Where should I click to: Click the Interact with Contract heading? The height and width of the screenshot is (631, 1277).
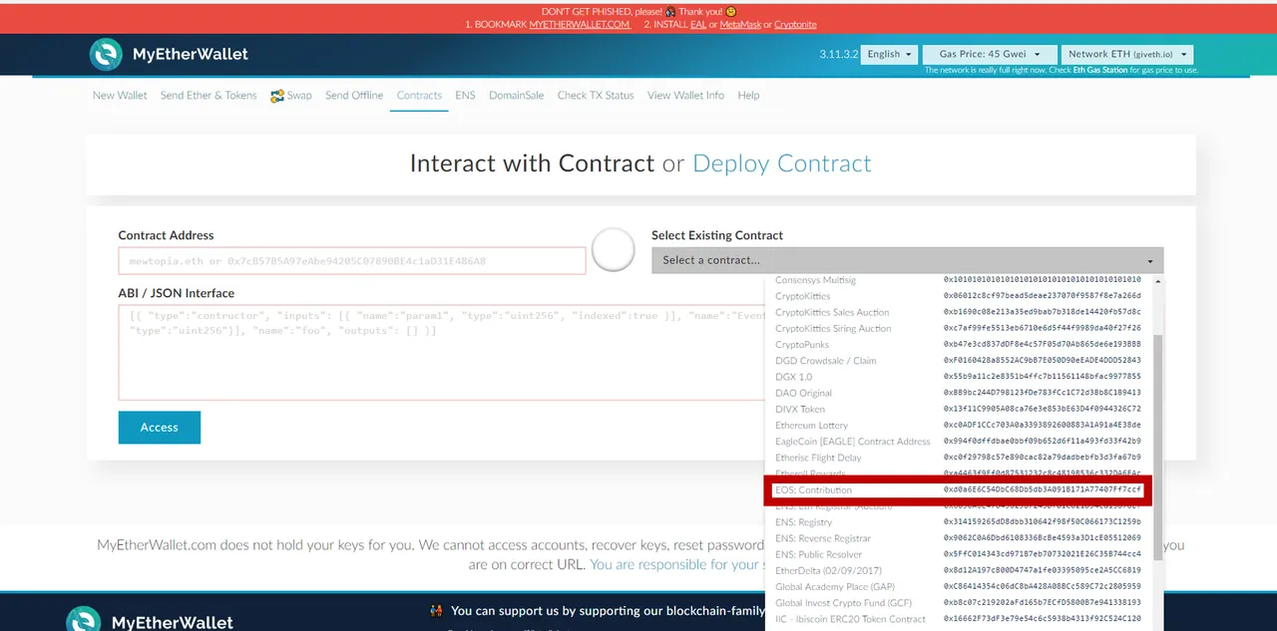pyautogui.click(x=532, y=163)
